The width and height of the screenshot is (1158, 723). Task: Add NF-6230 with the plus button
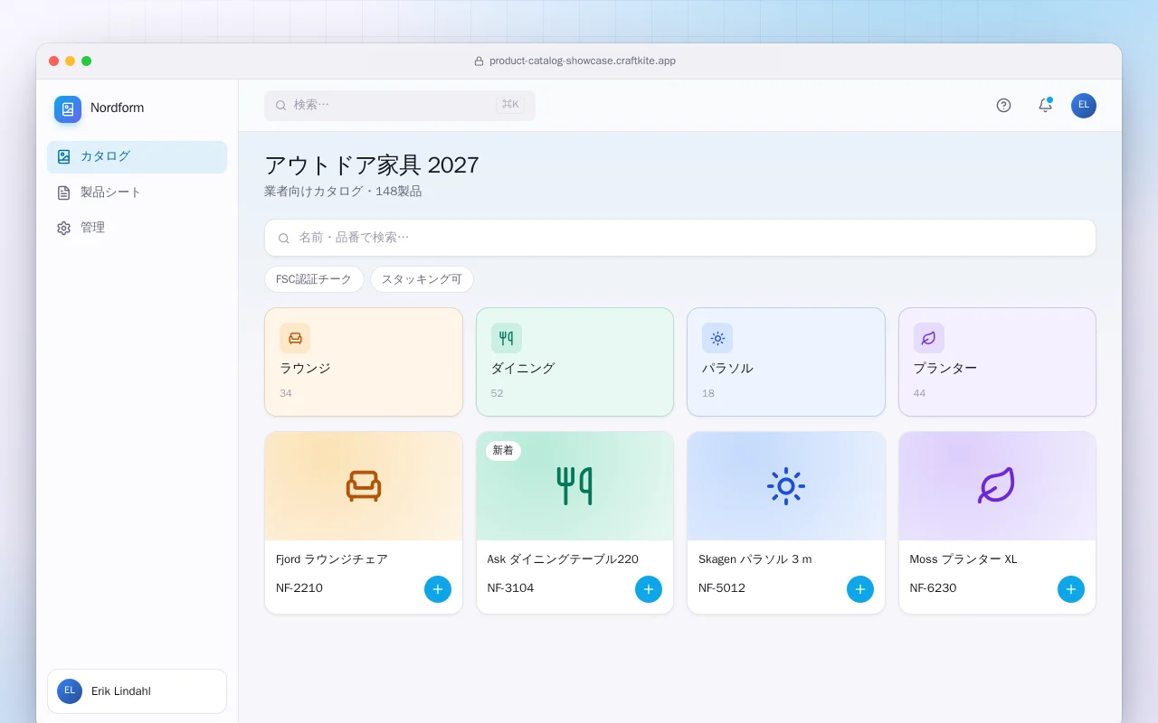point(1071,589)
